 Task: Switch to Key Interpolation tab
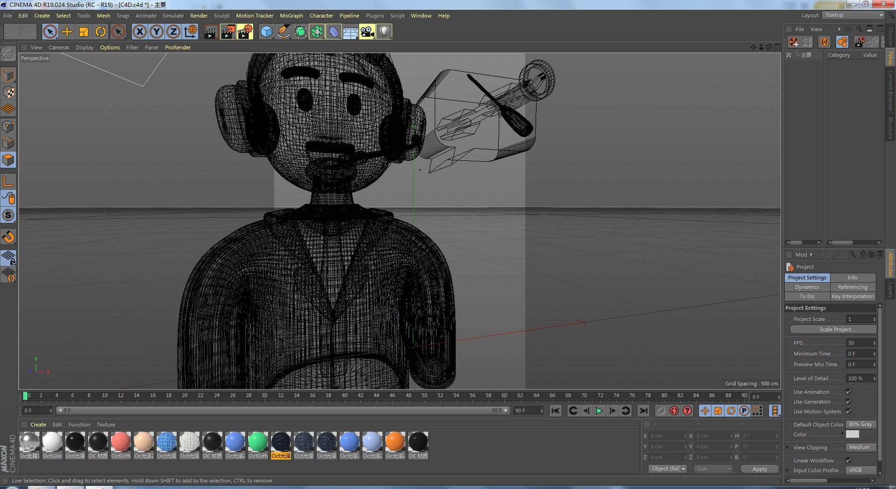point(853,296)
